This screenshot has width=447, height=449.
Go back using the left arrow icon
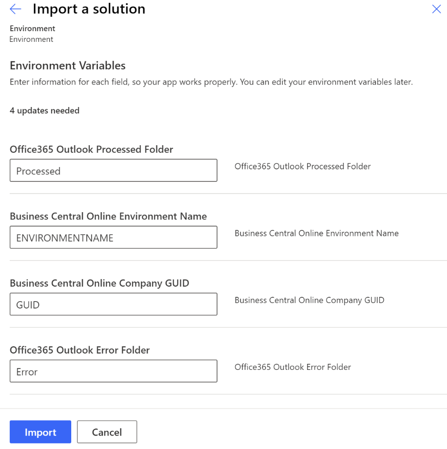click(15, 9)
